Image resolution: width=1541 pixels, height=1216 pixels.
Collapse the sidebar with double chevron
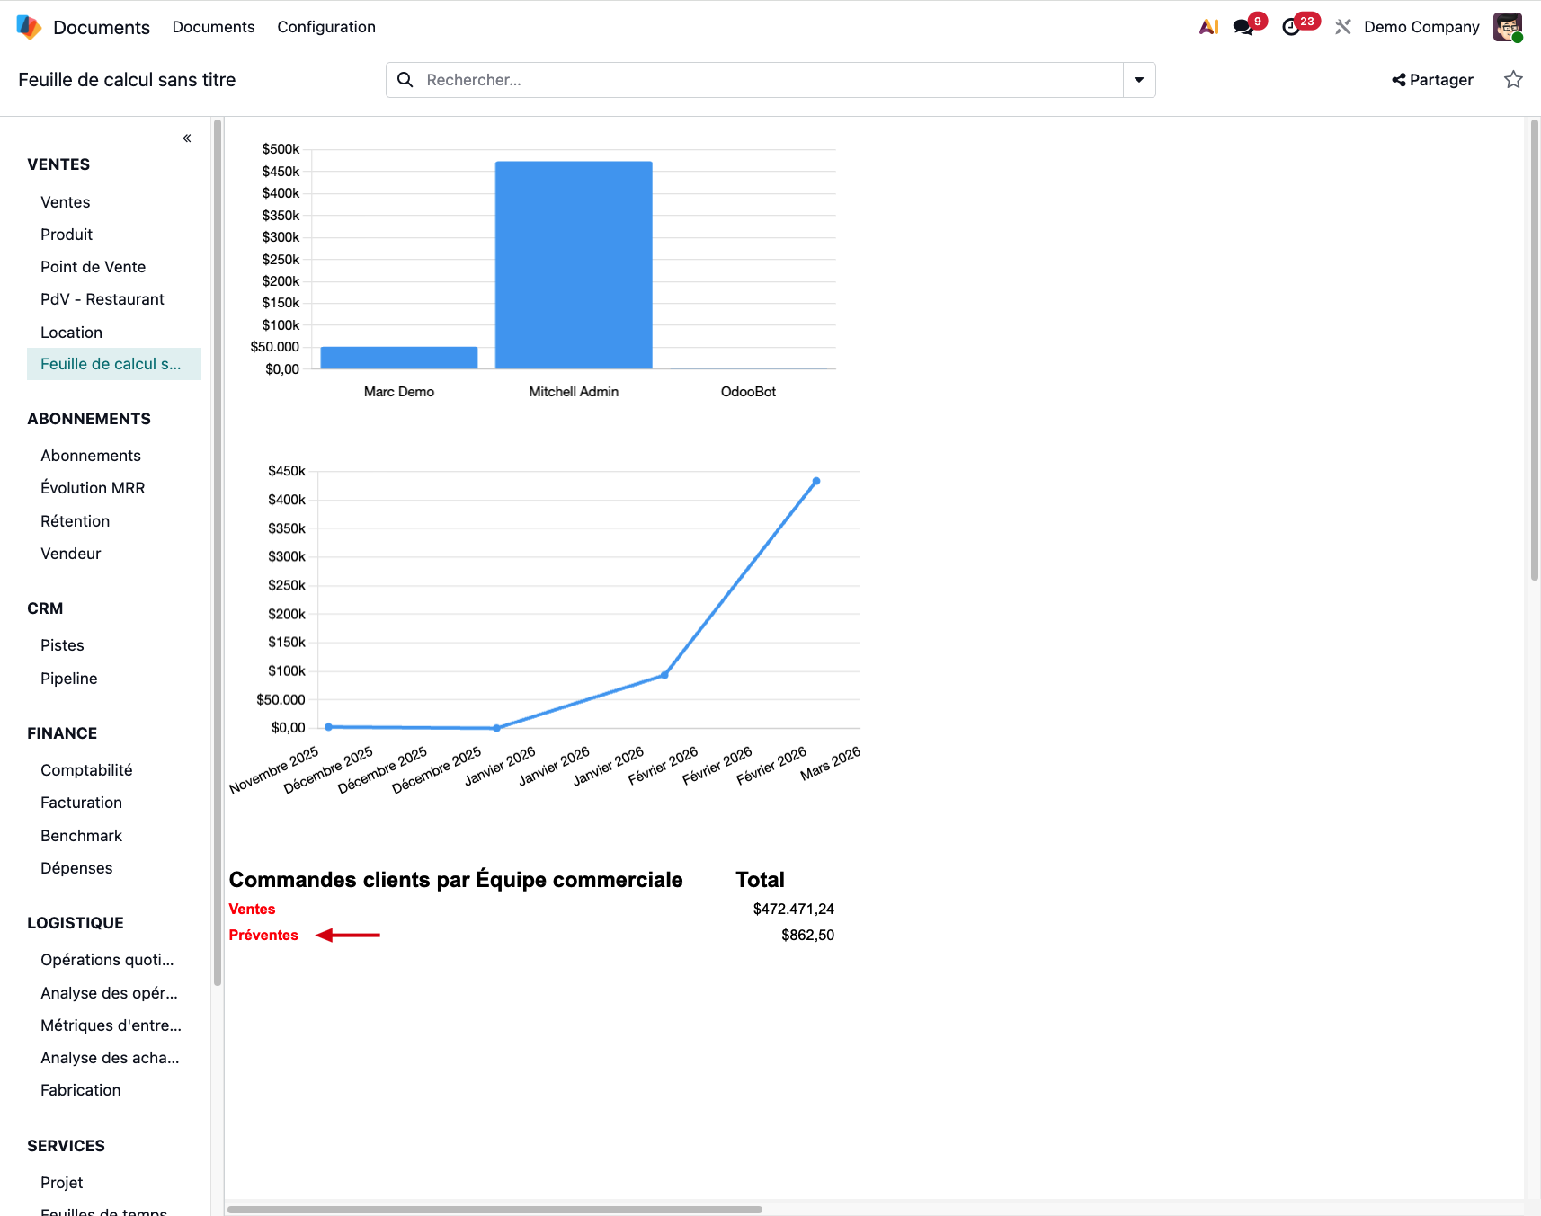[187, 138]
